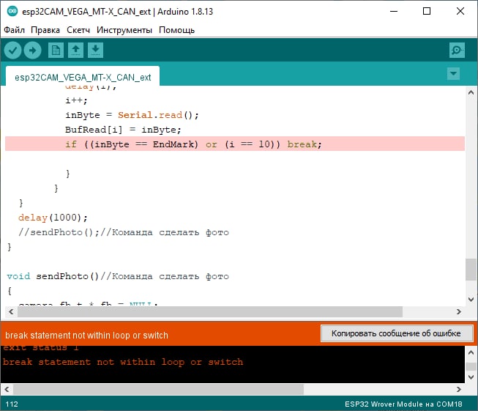478x411 pixels.
Task: Click 'ESP32 Wrover Module на COM18' board label
Action: [x=403, y=404]
